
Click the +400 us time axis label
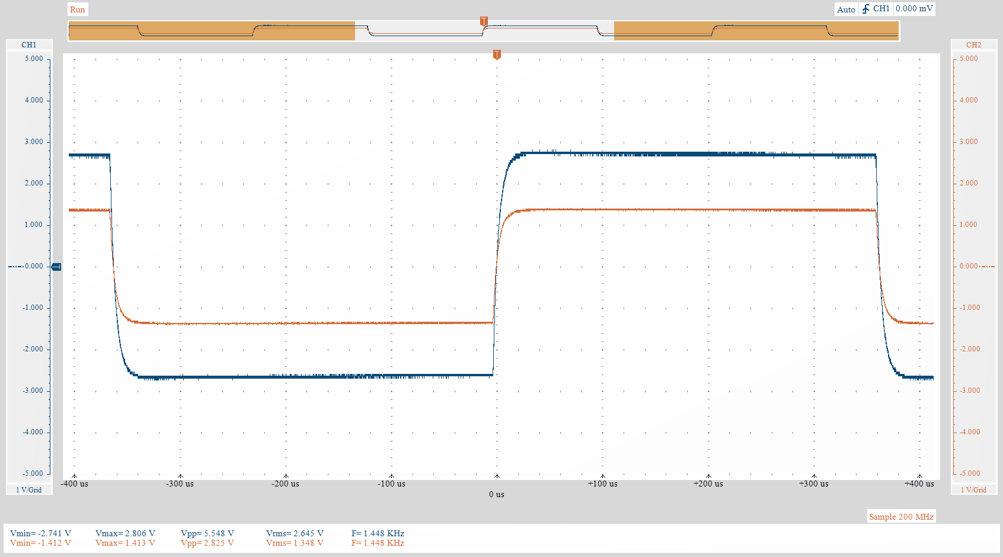[919, 484]
